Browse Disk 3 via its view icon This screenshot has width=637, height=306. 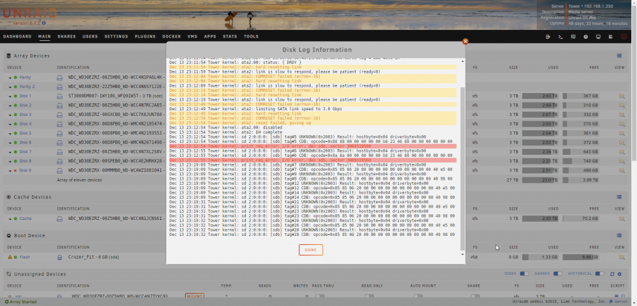point(622,115)
